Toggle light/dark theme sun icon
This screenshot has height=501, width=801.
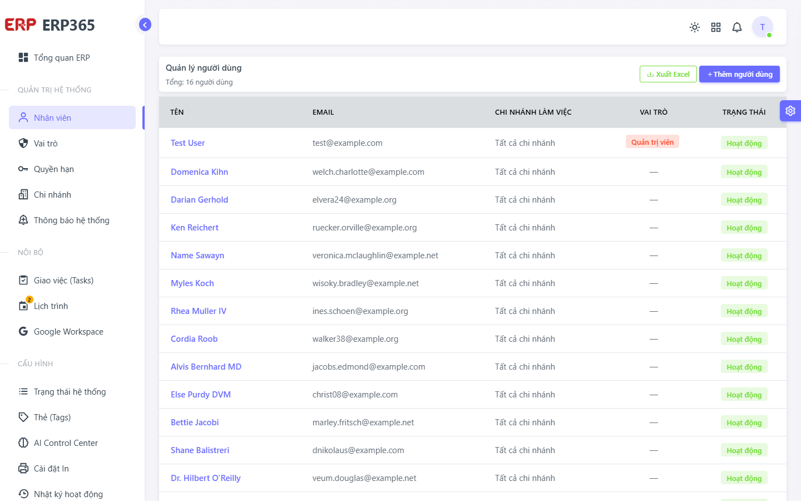pos(695,27)
